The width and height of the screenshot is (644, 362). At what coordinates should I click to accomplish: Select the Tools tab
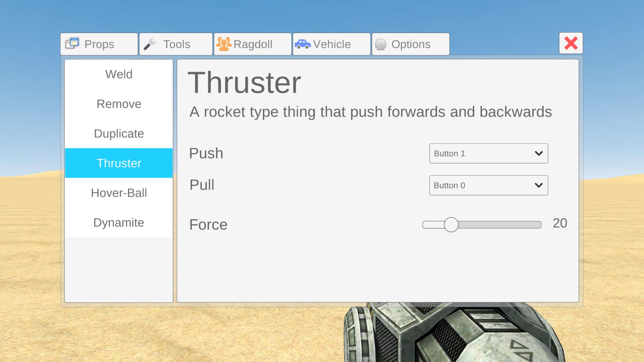click(176, 44)
